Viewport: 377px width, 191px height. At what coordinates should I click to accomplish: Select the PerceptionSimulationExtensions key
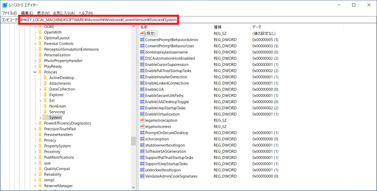coord(71,49)
